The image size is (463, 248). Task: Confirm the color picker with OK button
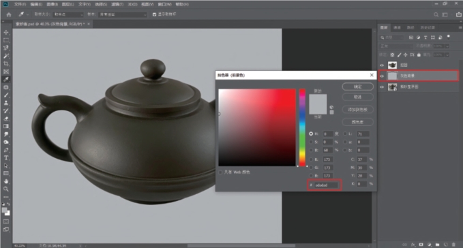pos(357,87)
